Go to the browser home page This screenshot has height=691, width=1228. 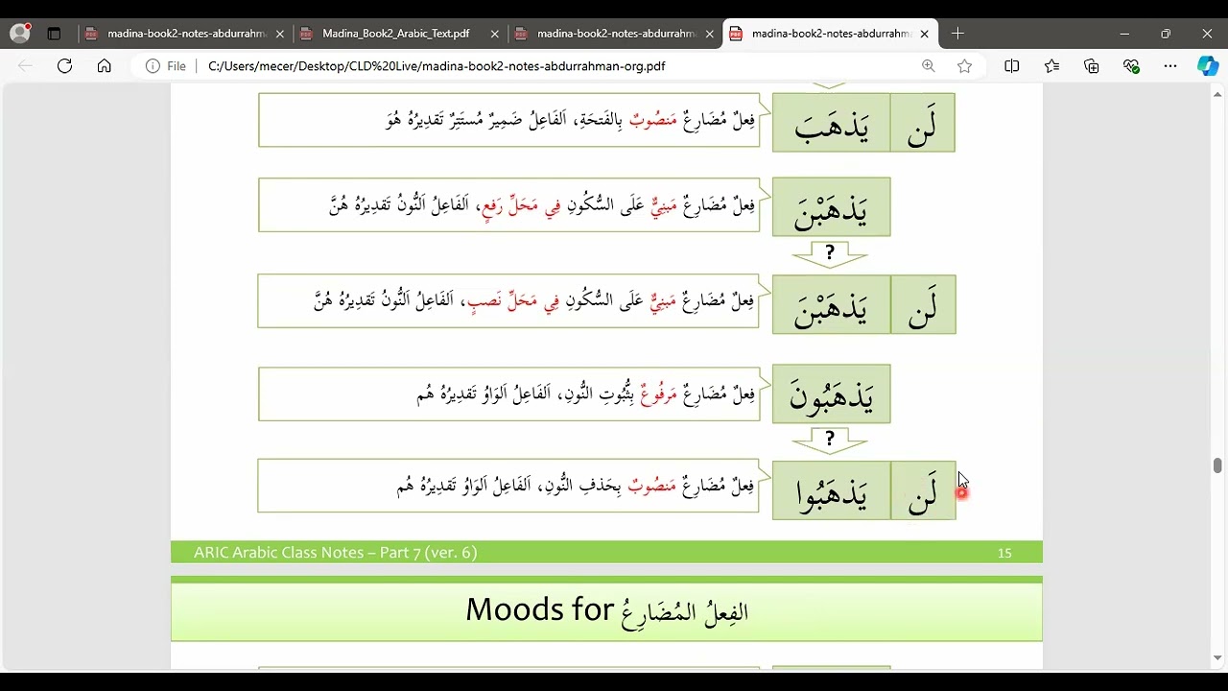104,66
